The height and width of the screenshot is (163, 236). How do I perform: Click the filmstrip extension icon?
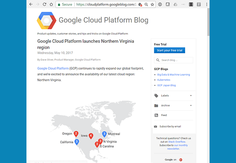[191, 4]
